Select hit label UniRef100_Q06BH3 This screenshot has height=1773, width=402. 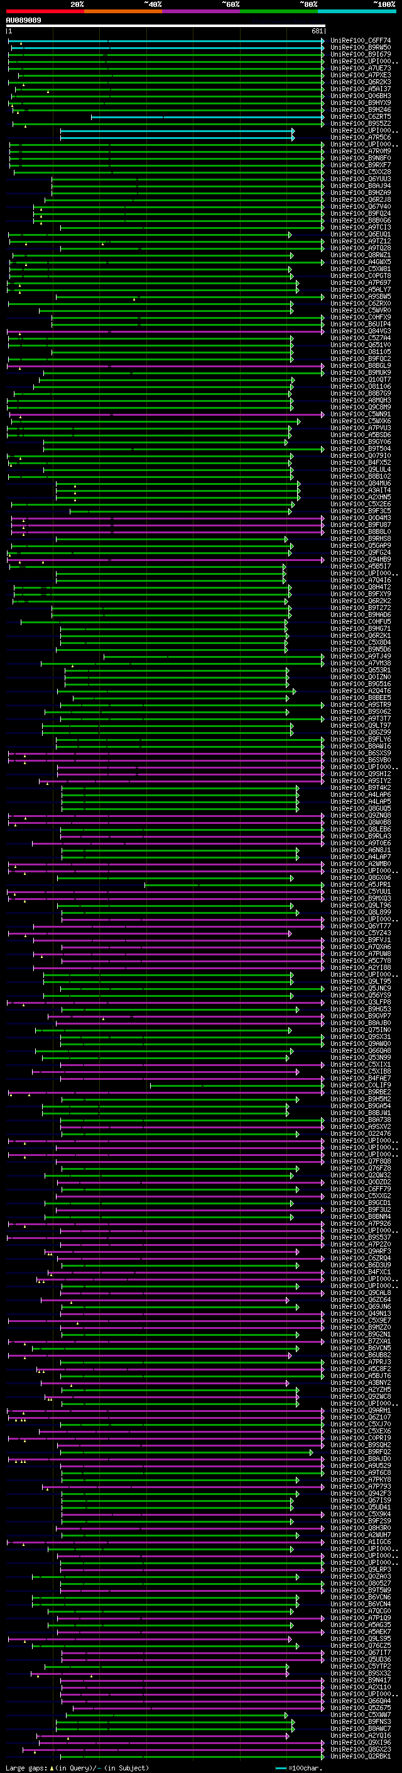(361, 96)
